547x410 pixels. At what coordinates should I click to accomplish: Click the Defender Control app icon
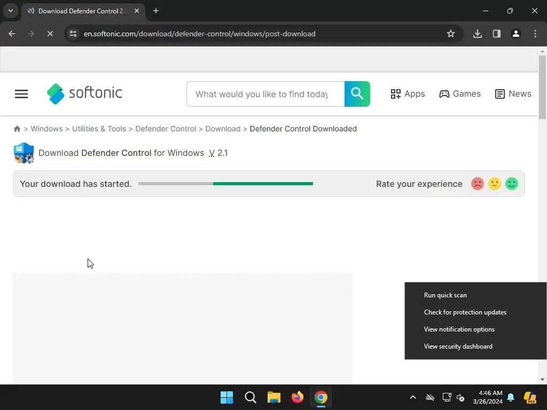(x=24, y=153)
